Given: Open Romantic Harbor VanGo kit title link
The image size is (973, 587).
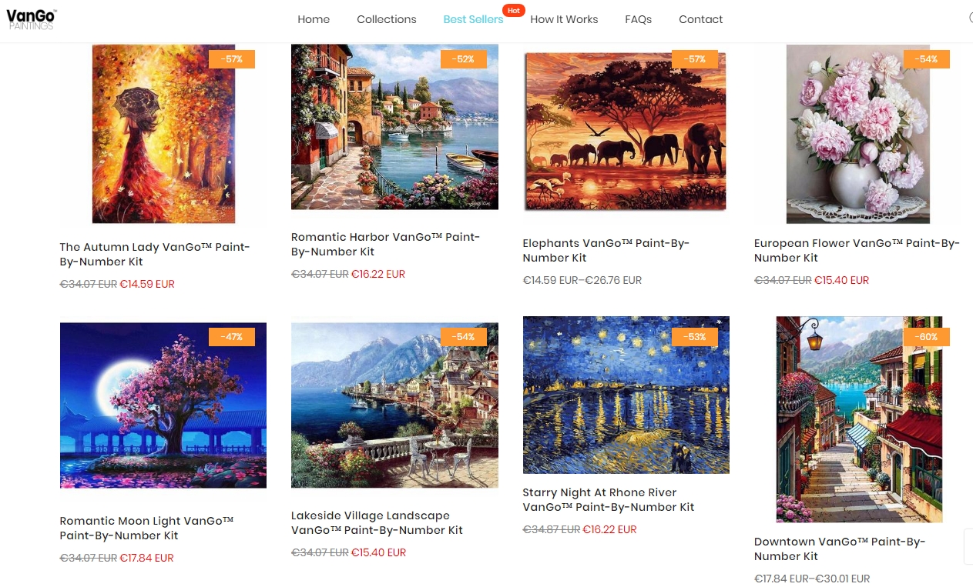Looking at the screenshot, I should coord(385,244).
